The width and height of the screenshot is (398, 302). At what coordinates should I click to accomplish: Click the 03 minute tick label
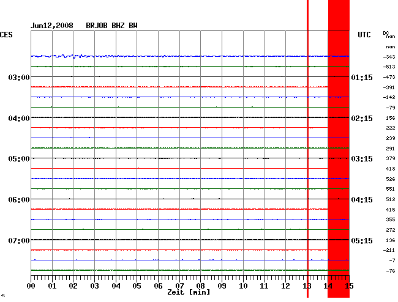(x=94, y=286)
